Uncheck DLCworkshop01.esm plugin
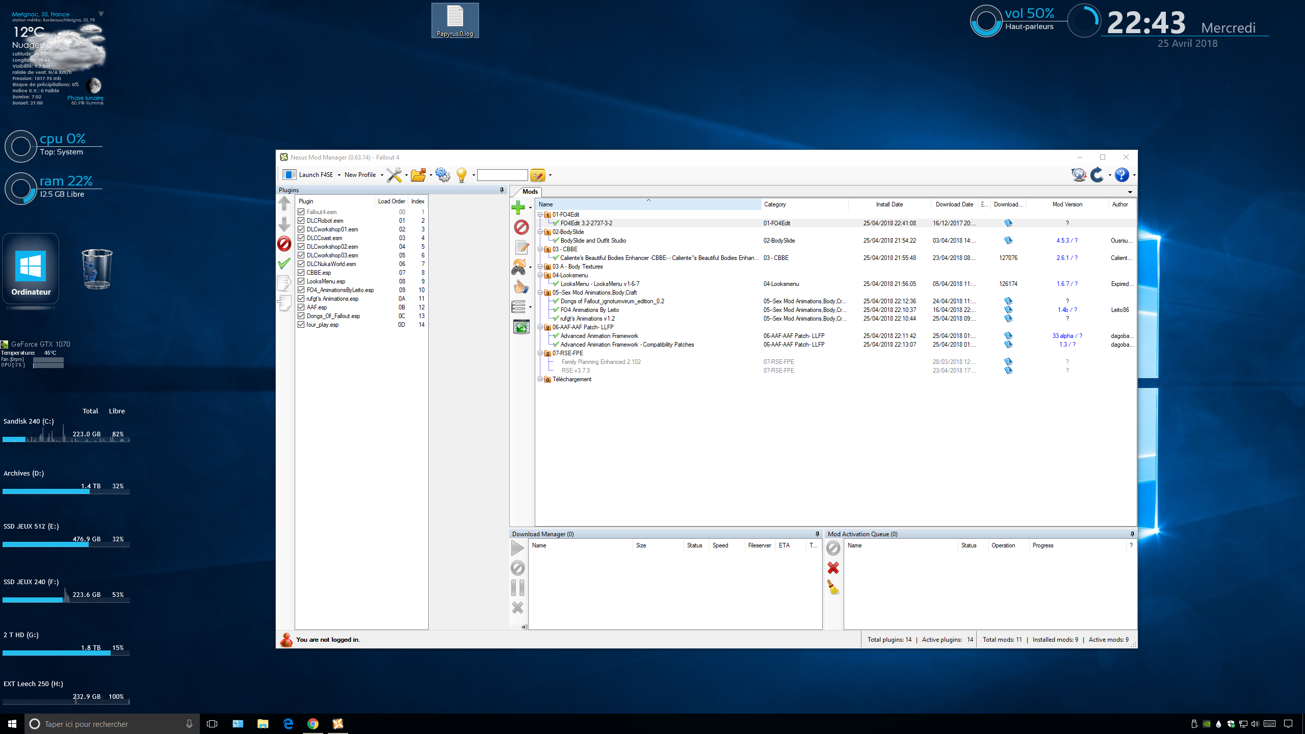 pos(301,229)
